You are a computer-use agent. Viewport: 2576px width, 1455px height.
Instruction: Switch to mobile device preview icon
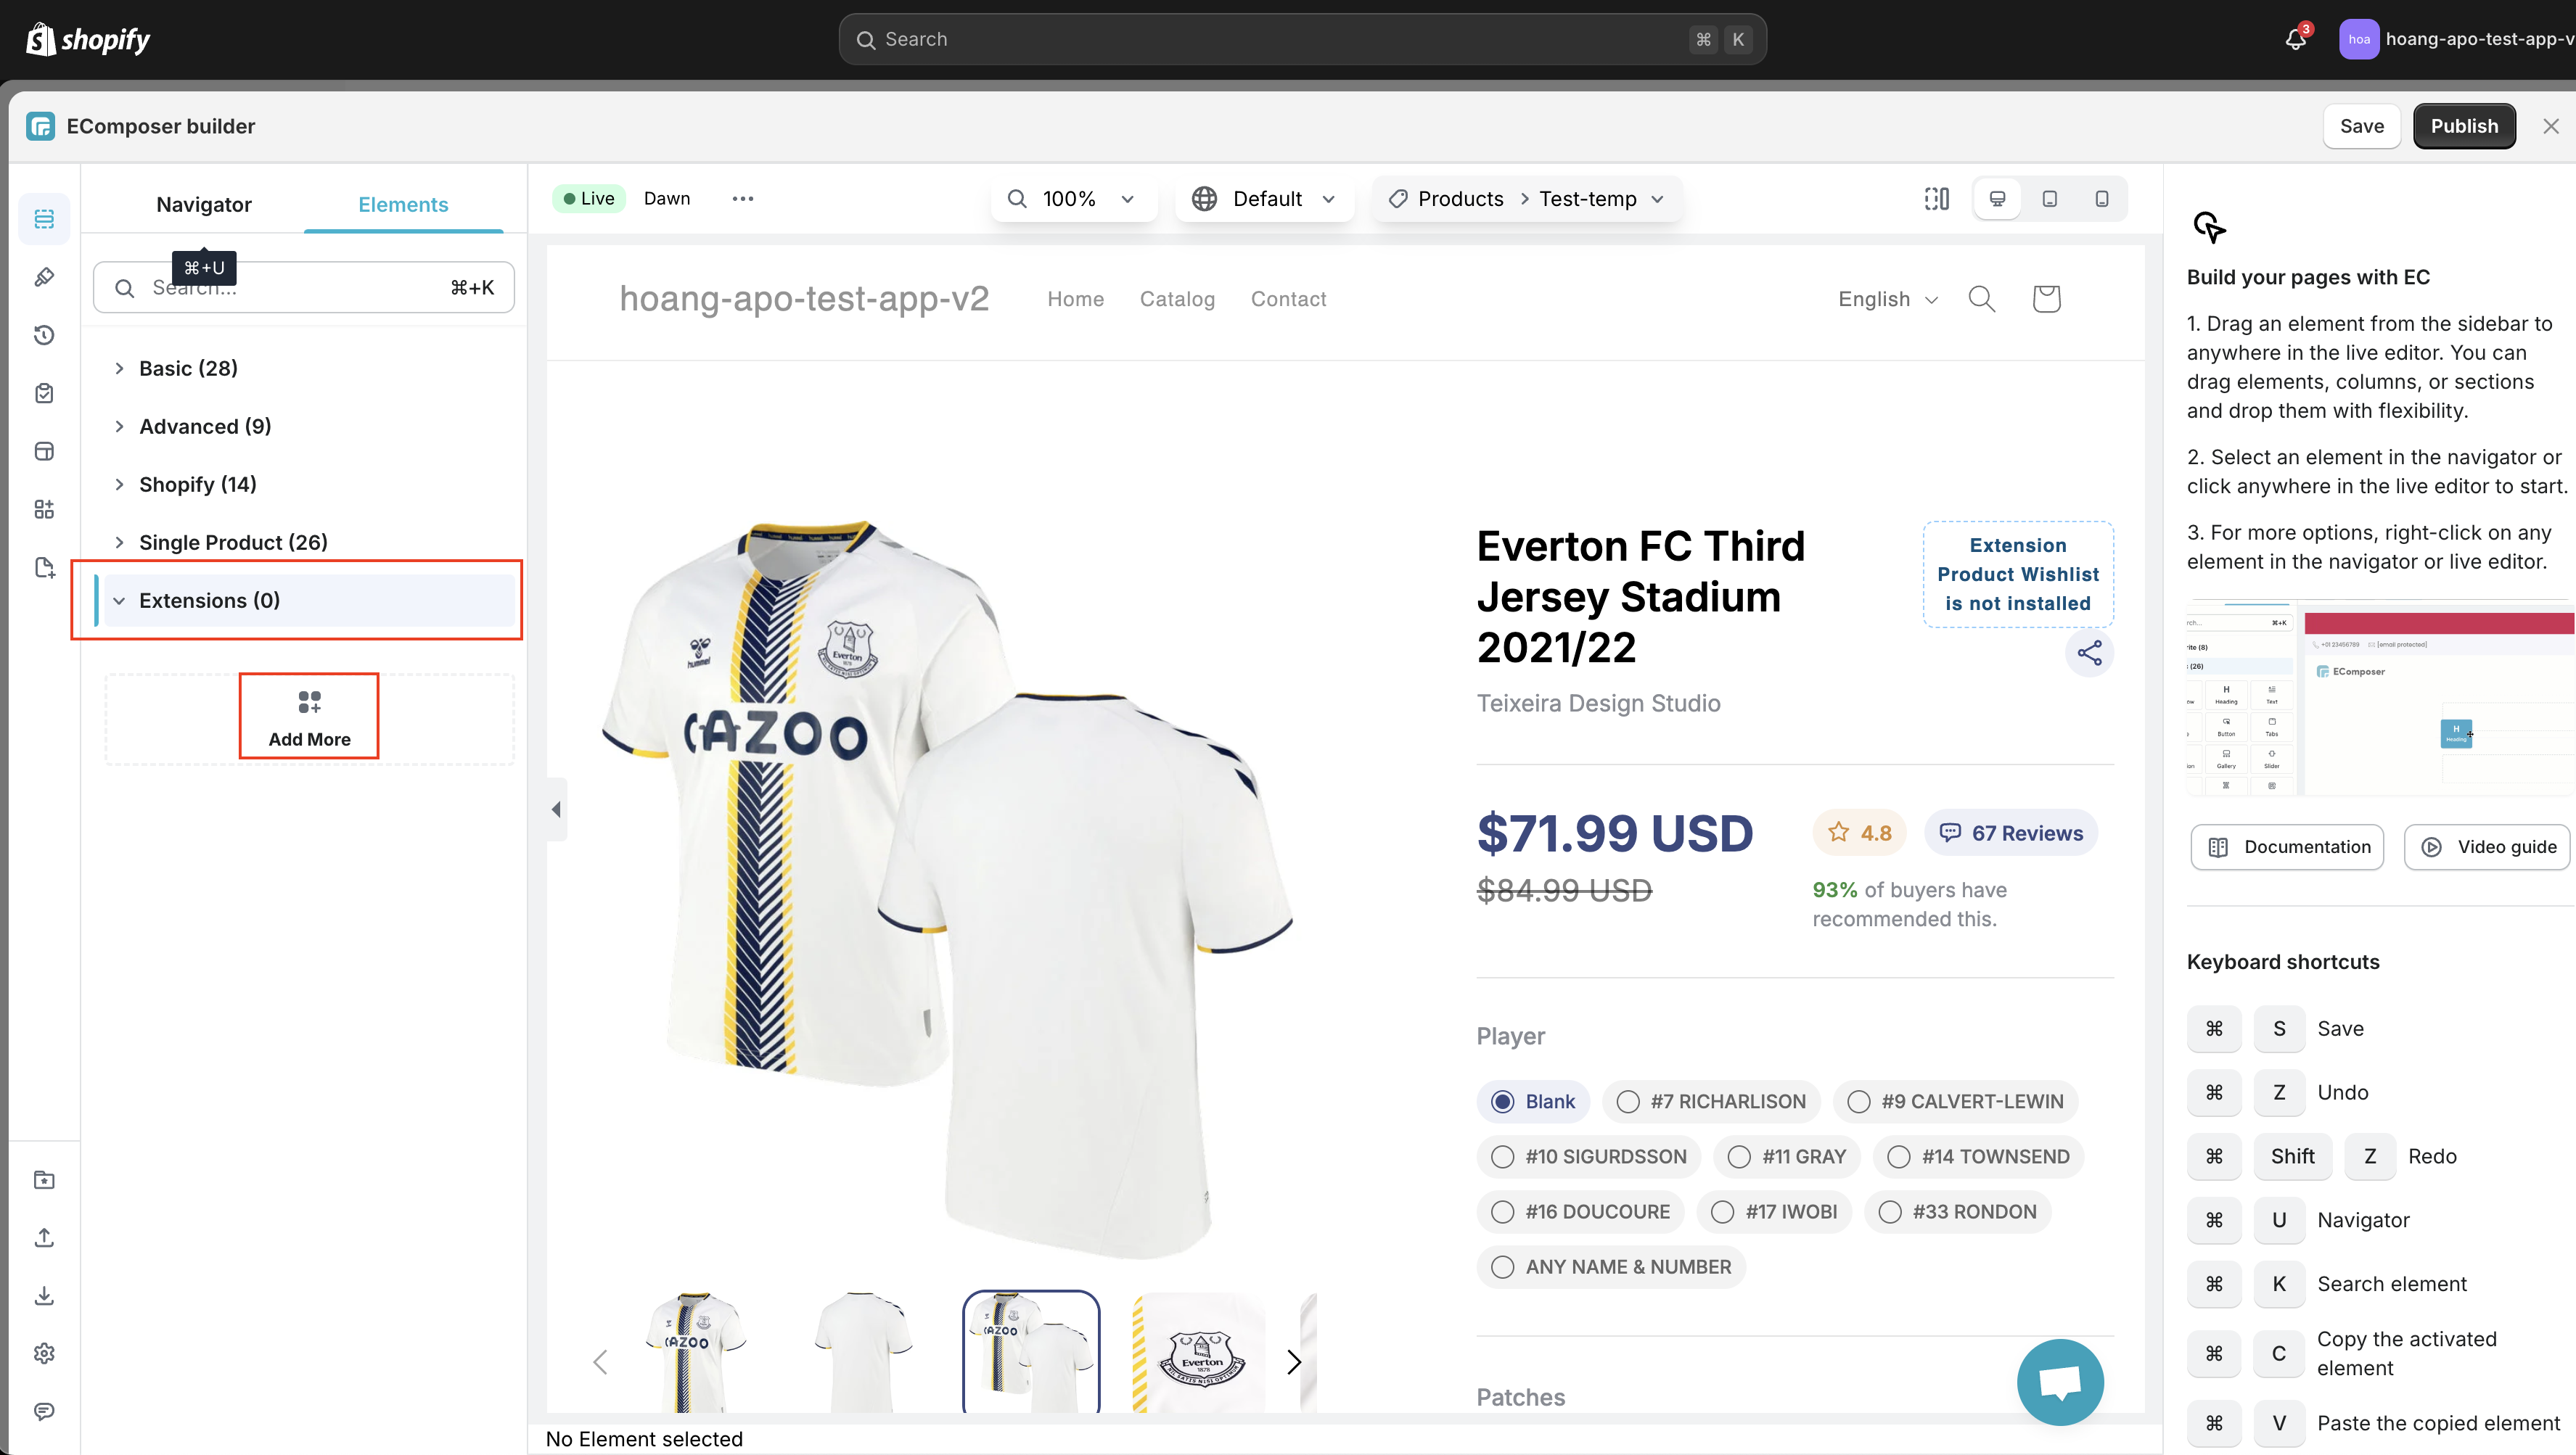click(2101, 199)
